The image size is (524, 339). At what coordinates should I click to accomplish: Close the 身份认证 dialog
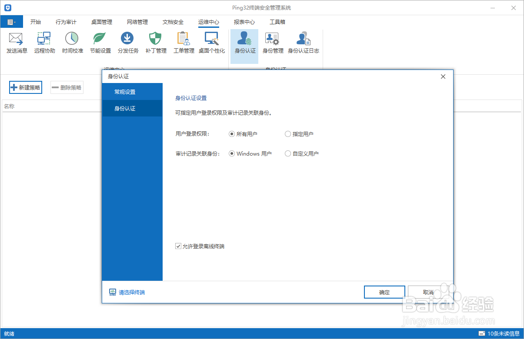pos(443,76)
